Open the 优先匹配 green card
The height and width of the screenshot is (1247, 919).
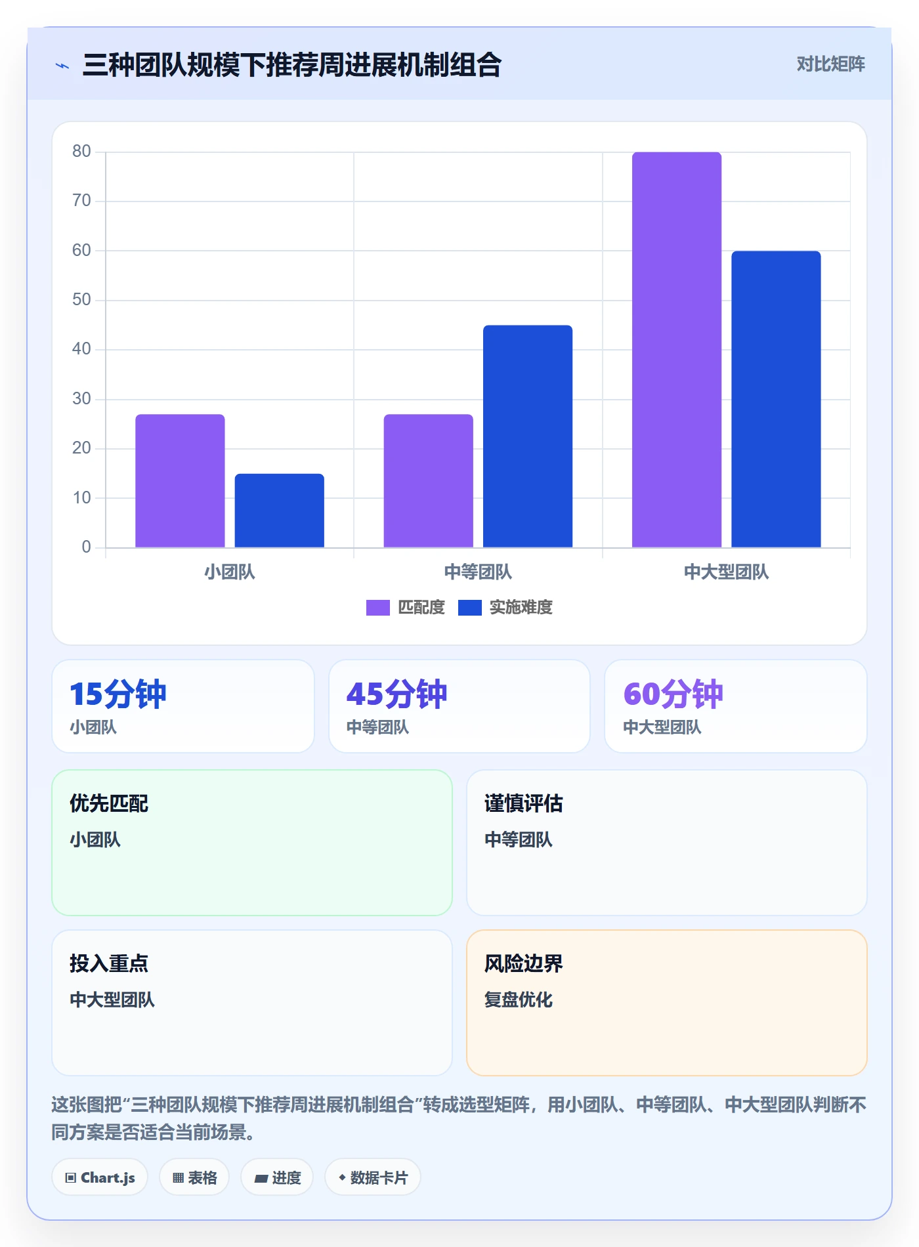252,843
